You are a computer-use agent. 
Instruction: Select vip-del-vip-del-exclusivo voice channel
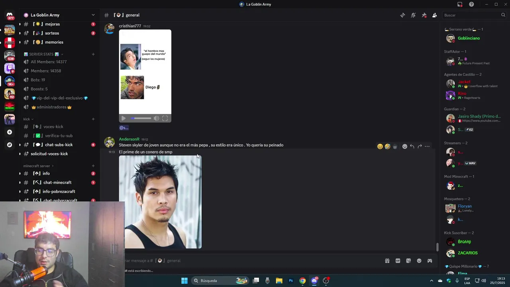(x=59, y=98)
